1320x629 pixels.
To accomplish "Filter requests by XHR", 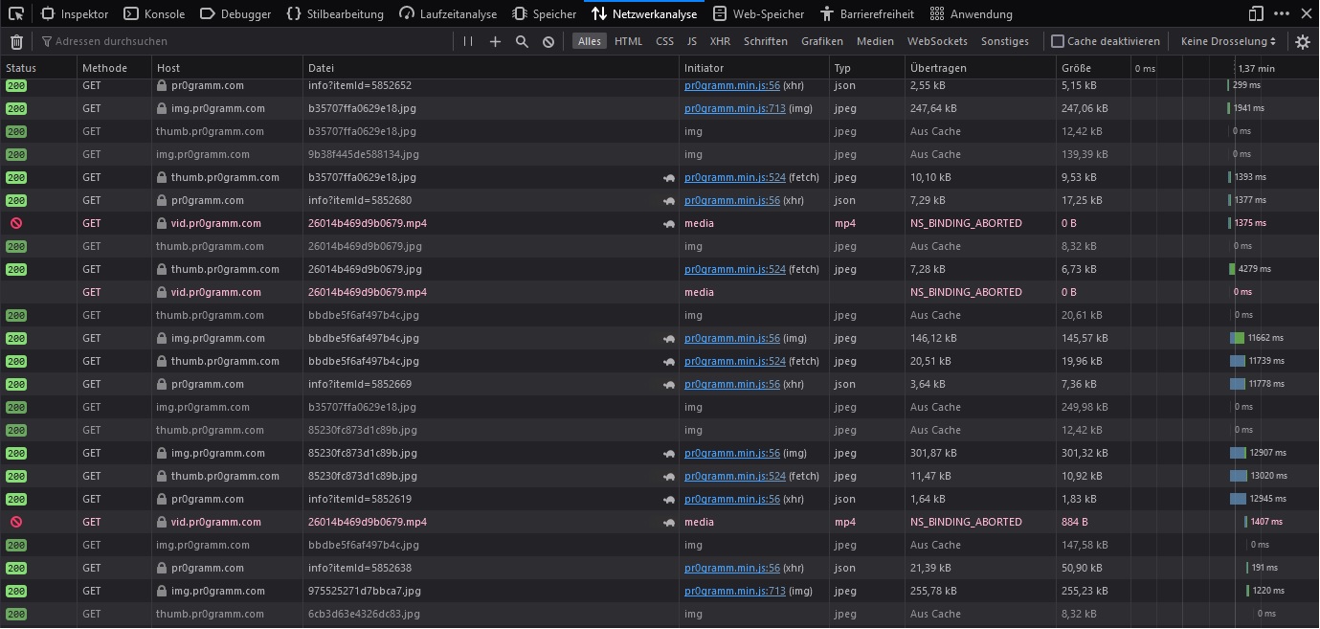I will [720, 41].
